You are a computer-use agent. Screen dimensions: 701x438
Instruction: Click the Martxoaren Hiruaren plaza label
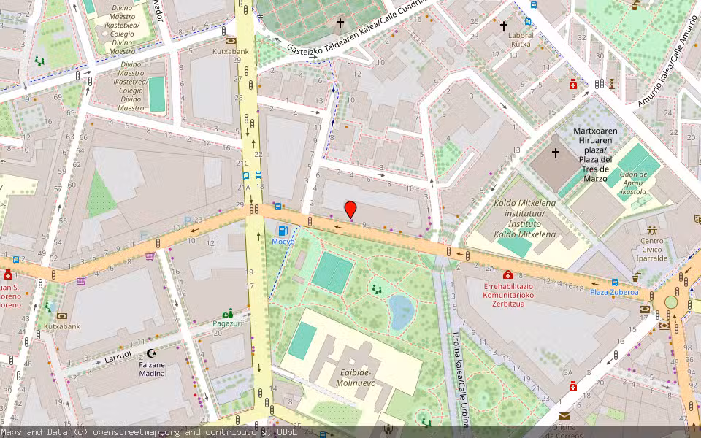pos(595,155)
